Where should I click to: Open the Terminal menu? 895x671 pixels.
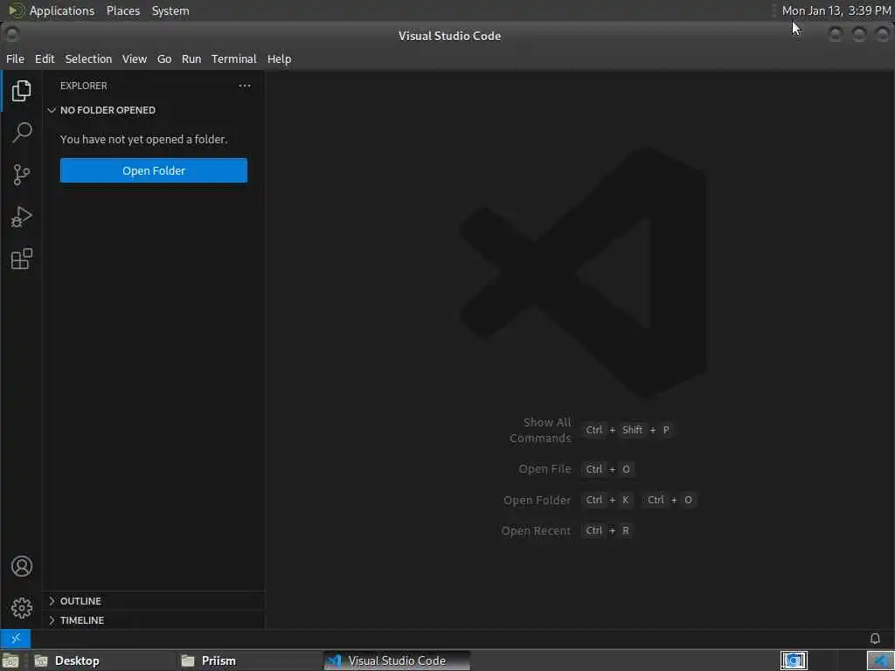pyautogui.click(x=234, y=59)
